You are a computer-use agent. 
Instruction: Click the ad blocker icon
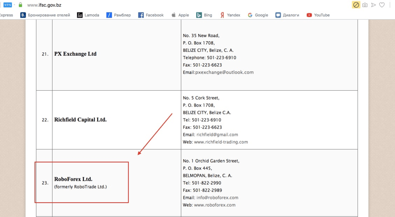[x=356, y=5]
